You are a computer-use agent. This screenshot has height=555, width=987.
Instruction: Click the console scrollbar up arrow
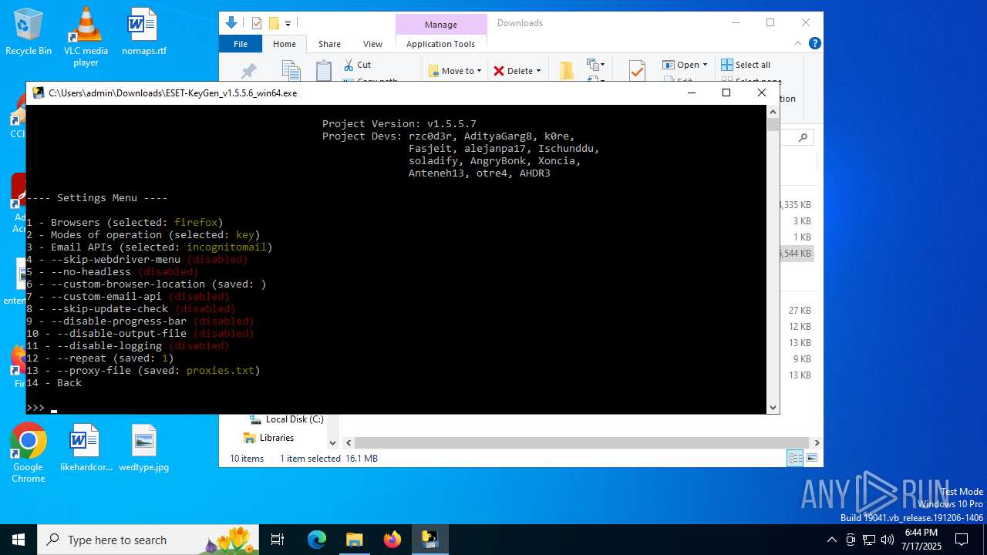773,112
